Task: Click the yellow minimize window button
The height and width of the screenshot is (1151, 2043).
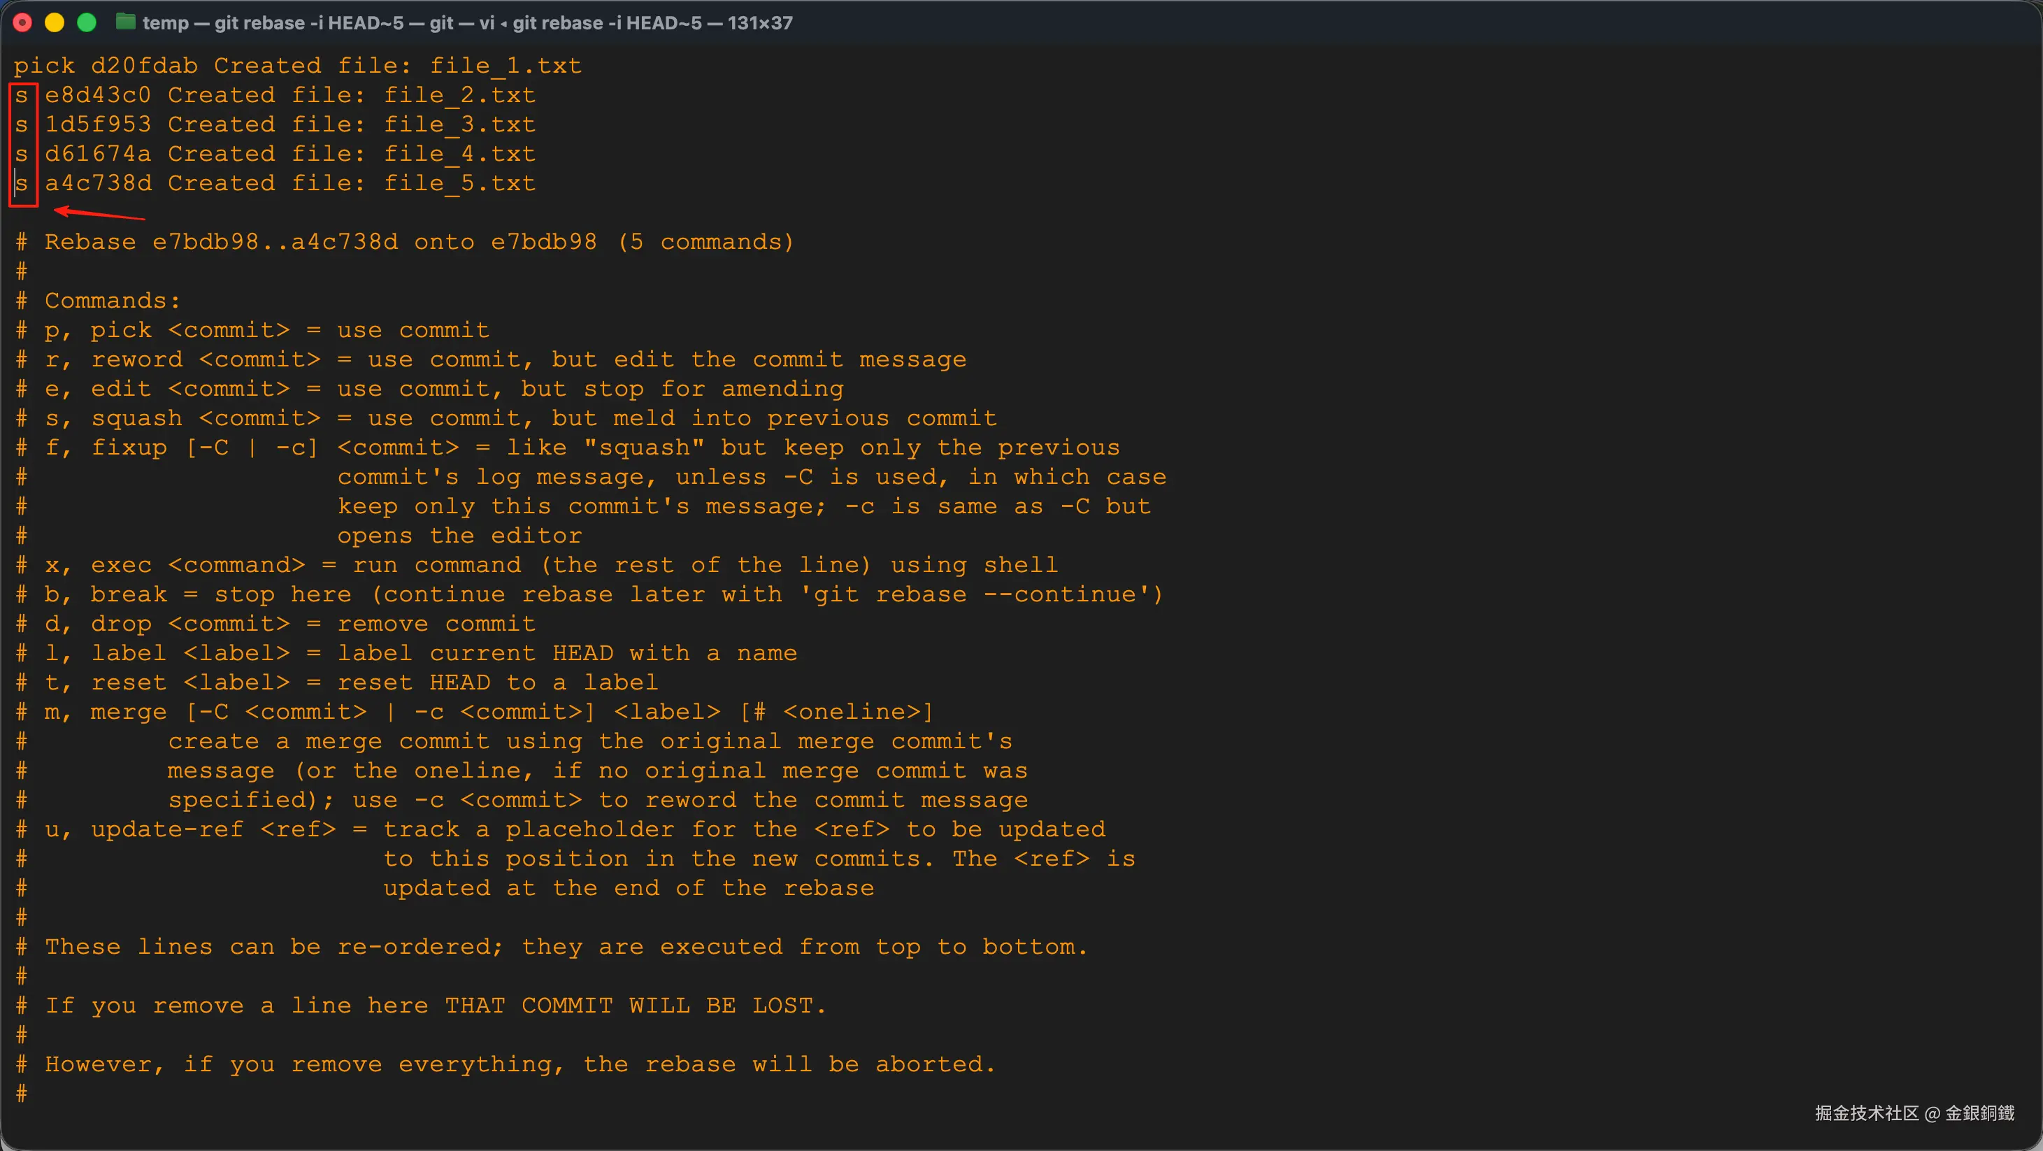Action: (55, 23)
